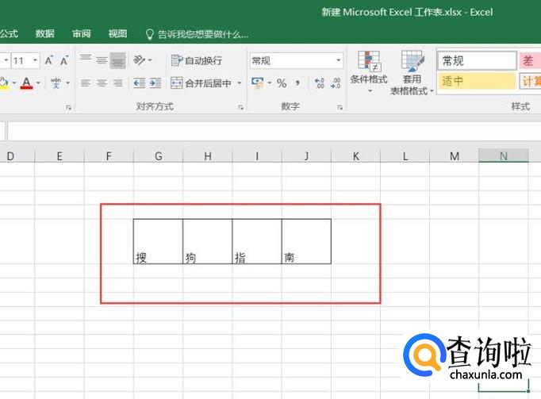Image resolution: width=541 pixels, height=399 pixels.
Task: Select the 常规 cell style
Action: pos(478,61)
